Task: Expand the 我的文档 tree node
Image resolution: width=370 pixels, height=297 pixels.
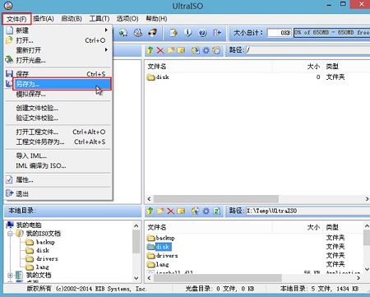Action: point(10,275)
